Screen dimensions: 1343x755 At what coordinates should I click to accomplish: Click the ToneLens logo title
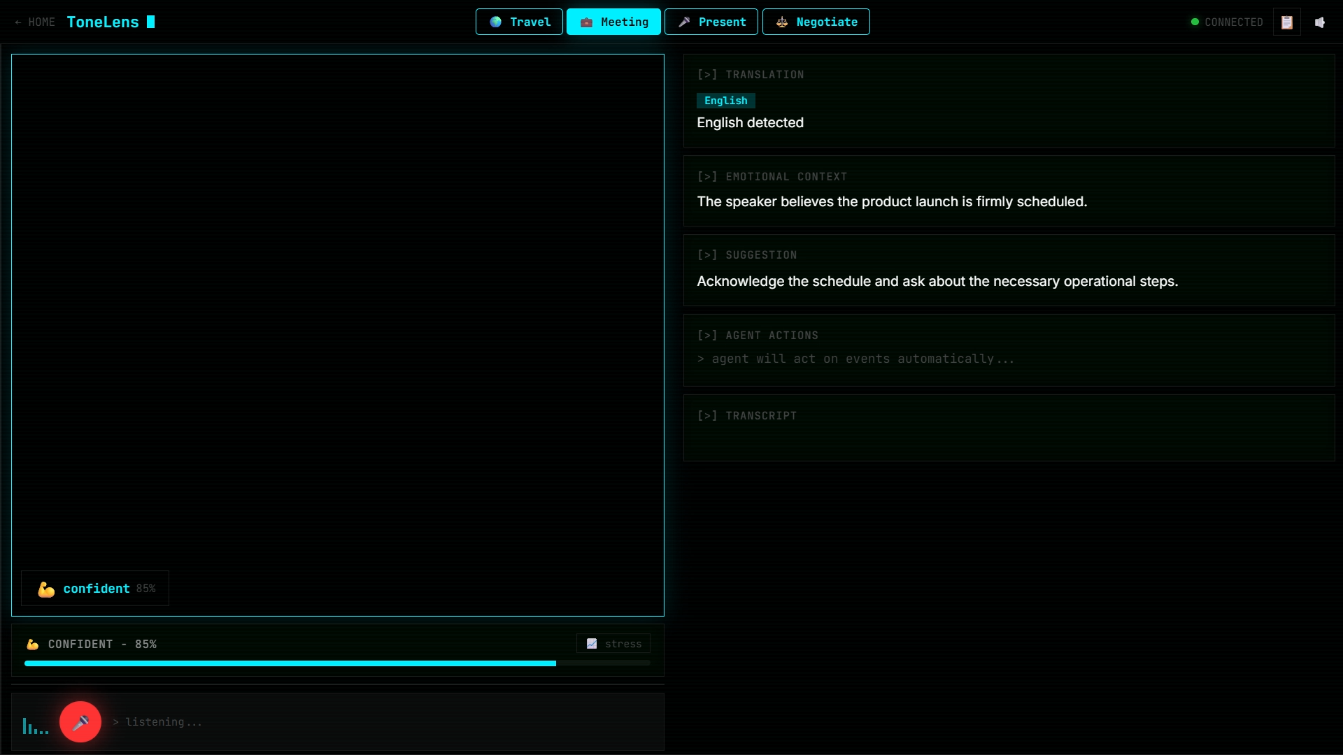pos(103,22)
